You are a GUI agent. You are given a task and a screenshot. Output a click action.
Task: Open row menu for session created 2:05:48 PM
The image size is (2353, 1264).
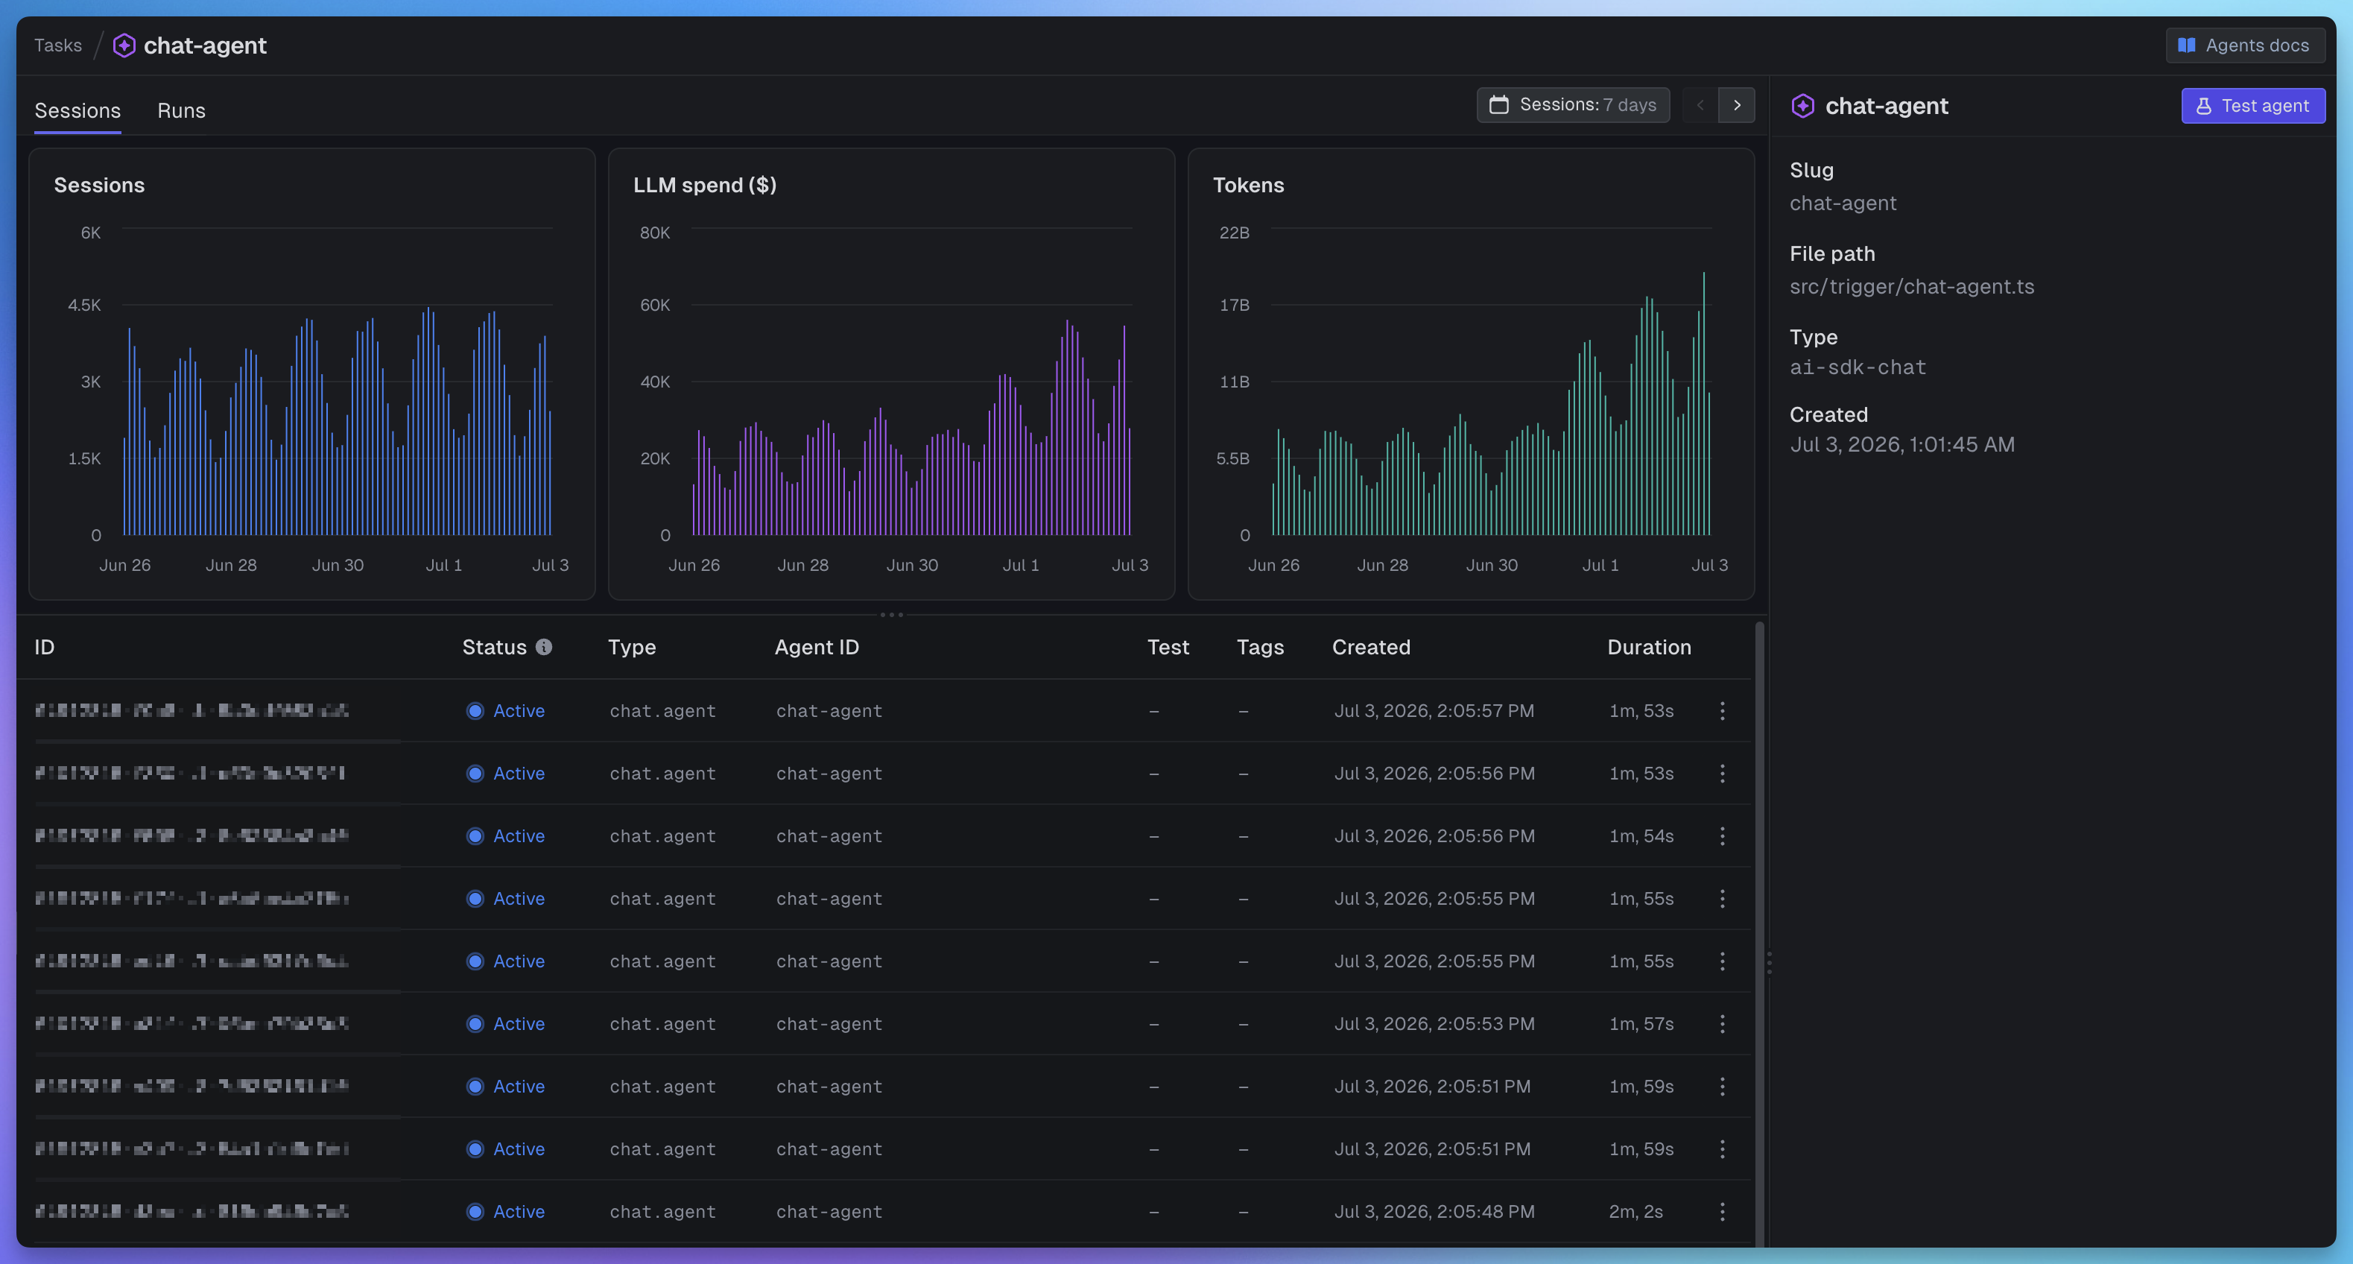tap(1723, 1212)
